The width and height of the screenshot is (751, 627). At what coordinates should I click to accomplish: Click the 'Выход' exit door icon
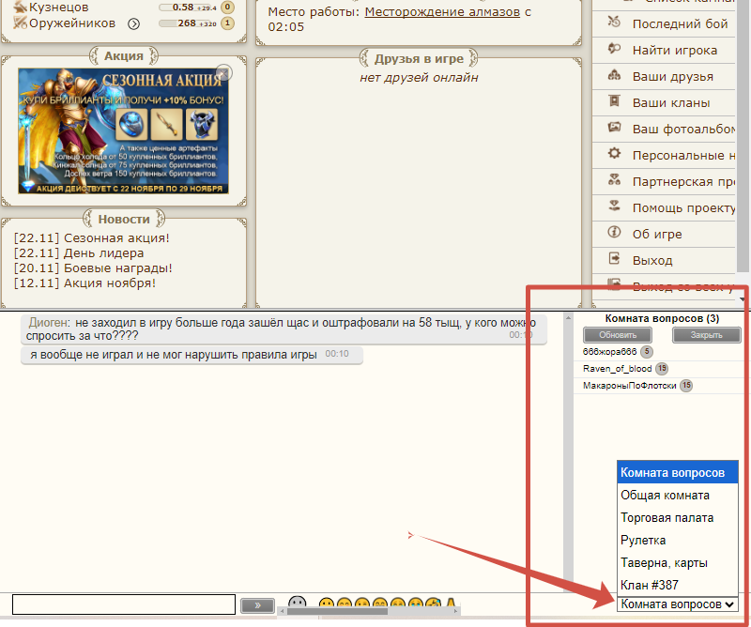click(614, 259)
